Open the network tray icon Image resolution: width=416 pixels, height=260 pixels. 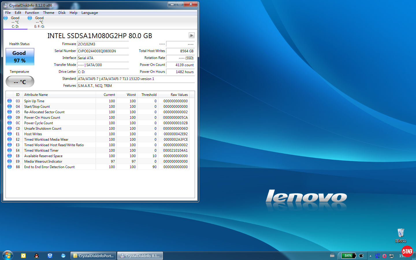tap(391, 256)
